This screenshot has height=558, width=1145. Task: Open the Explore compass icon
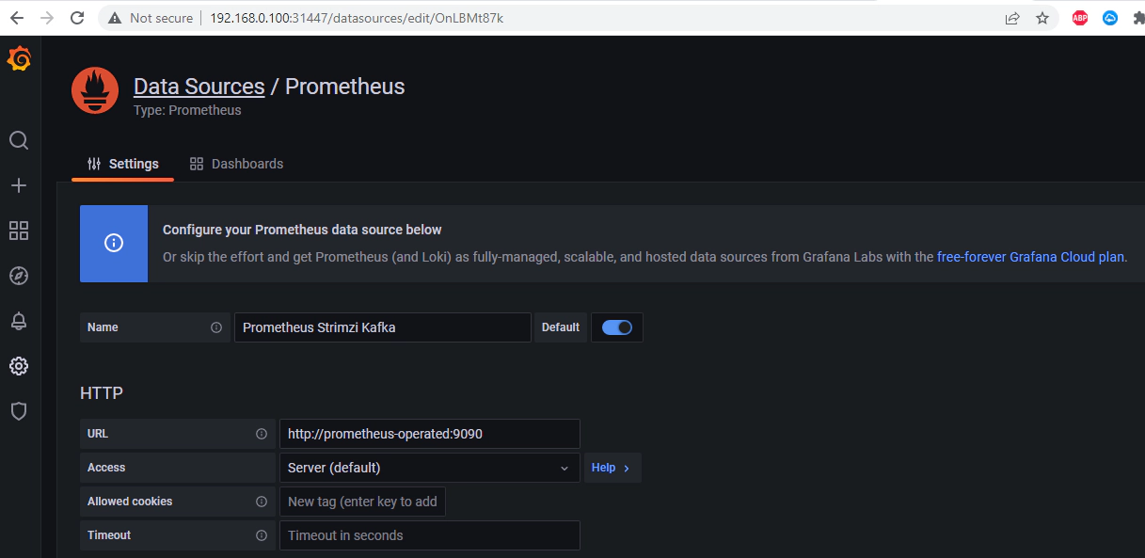click(x=19, y=276)
